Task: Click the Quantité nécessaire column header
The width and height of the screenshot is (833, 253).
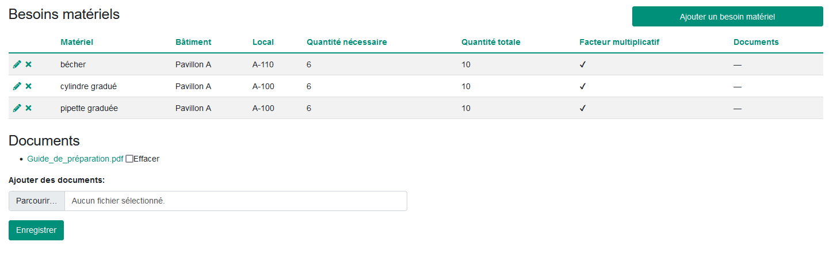Action: 346,42
